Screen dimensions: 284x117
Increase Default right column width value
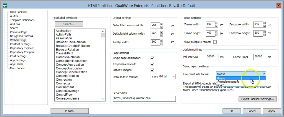pyautogui.click(x=162, y=32)
